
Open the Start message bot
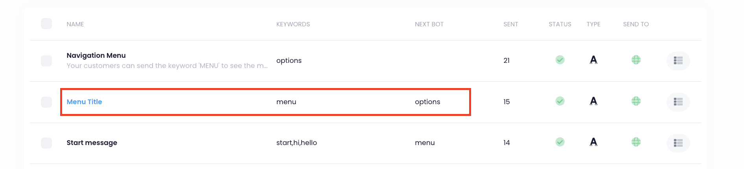coord(92,143)
